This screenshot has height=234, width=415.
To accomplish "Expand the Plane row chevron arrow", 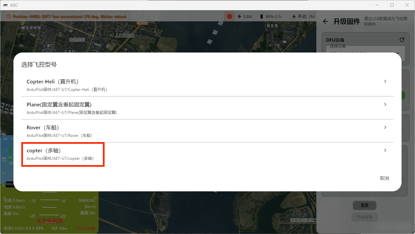I will pos(385,104).
